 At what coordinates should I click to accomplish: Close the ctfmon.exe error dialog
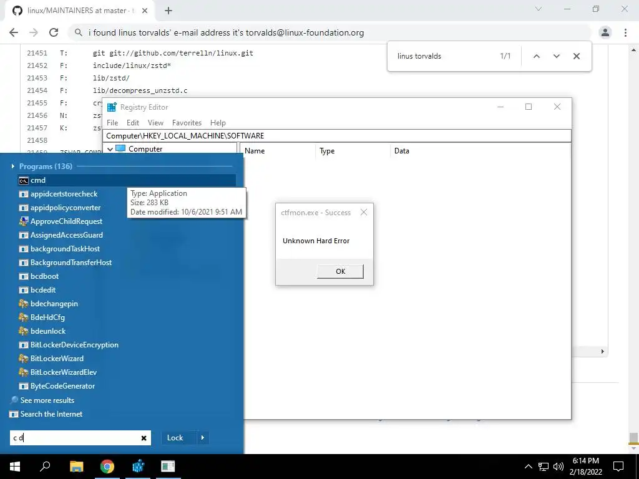[x=364, y=212]
